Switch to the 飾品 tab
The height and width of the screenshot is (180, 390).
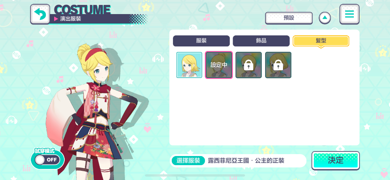tap(261, 41)
